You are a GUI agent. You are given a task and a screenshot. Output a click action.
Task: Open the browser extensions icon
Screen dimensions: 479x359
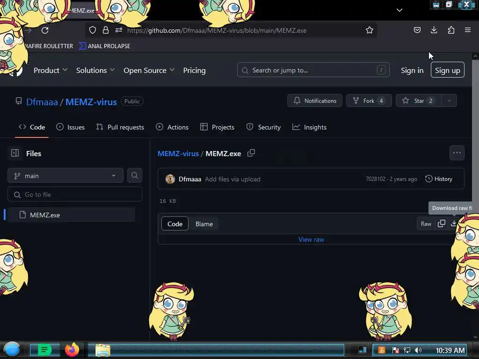[451, 30]
